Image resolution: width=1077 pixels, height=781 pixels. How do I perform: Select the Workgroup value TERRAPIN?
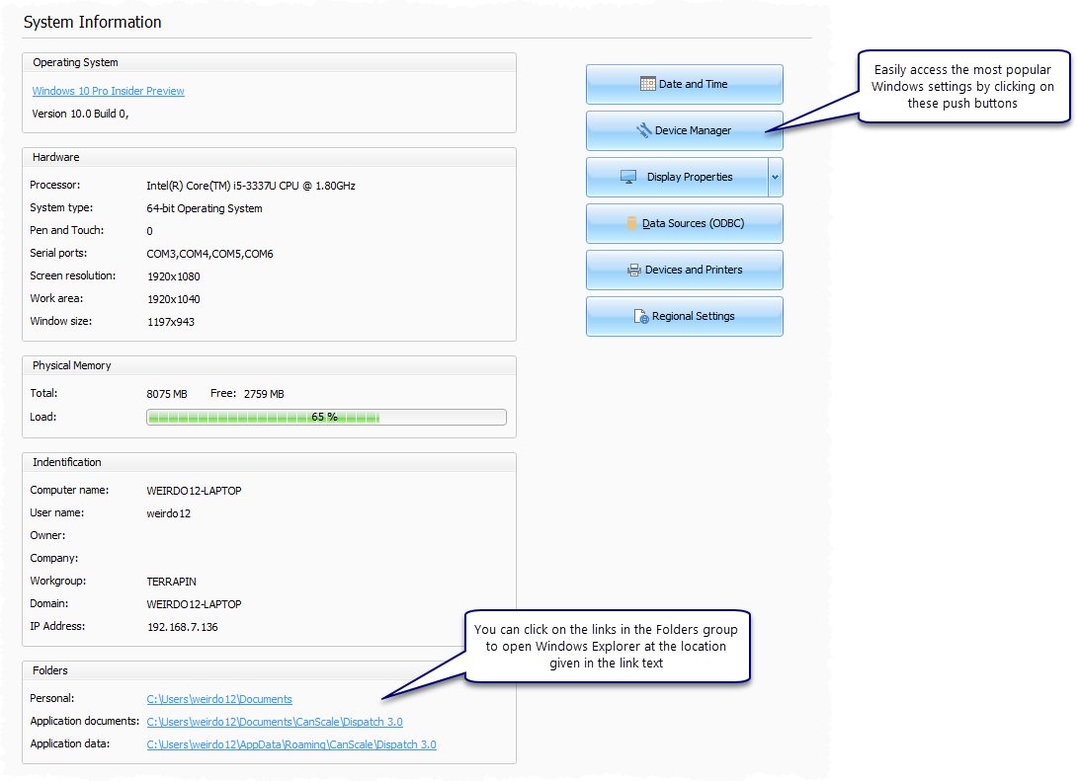pyautogui.click(x=171, y=581)
